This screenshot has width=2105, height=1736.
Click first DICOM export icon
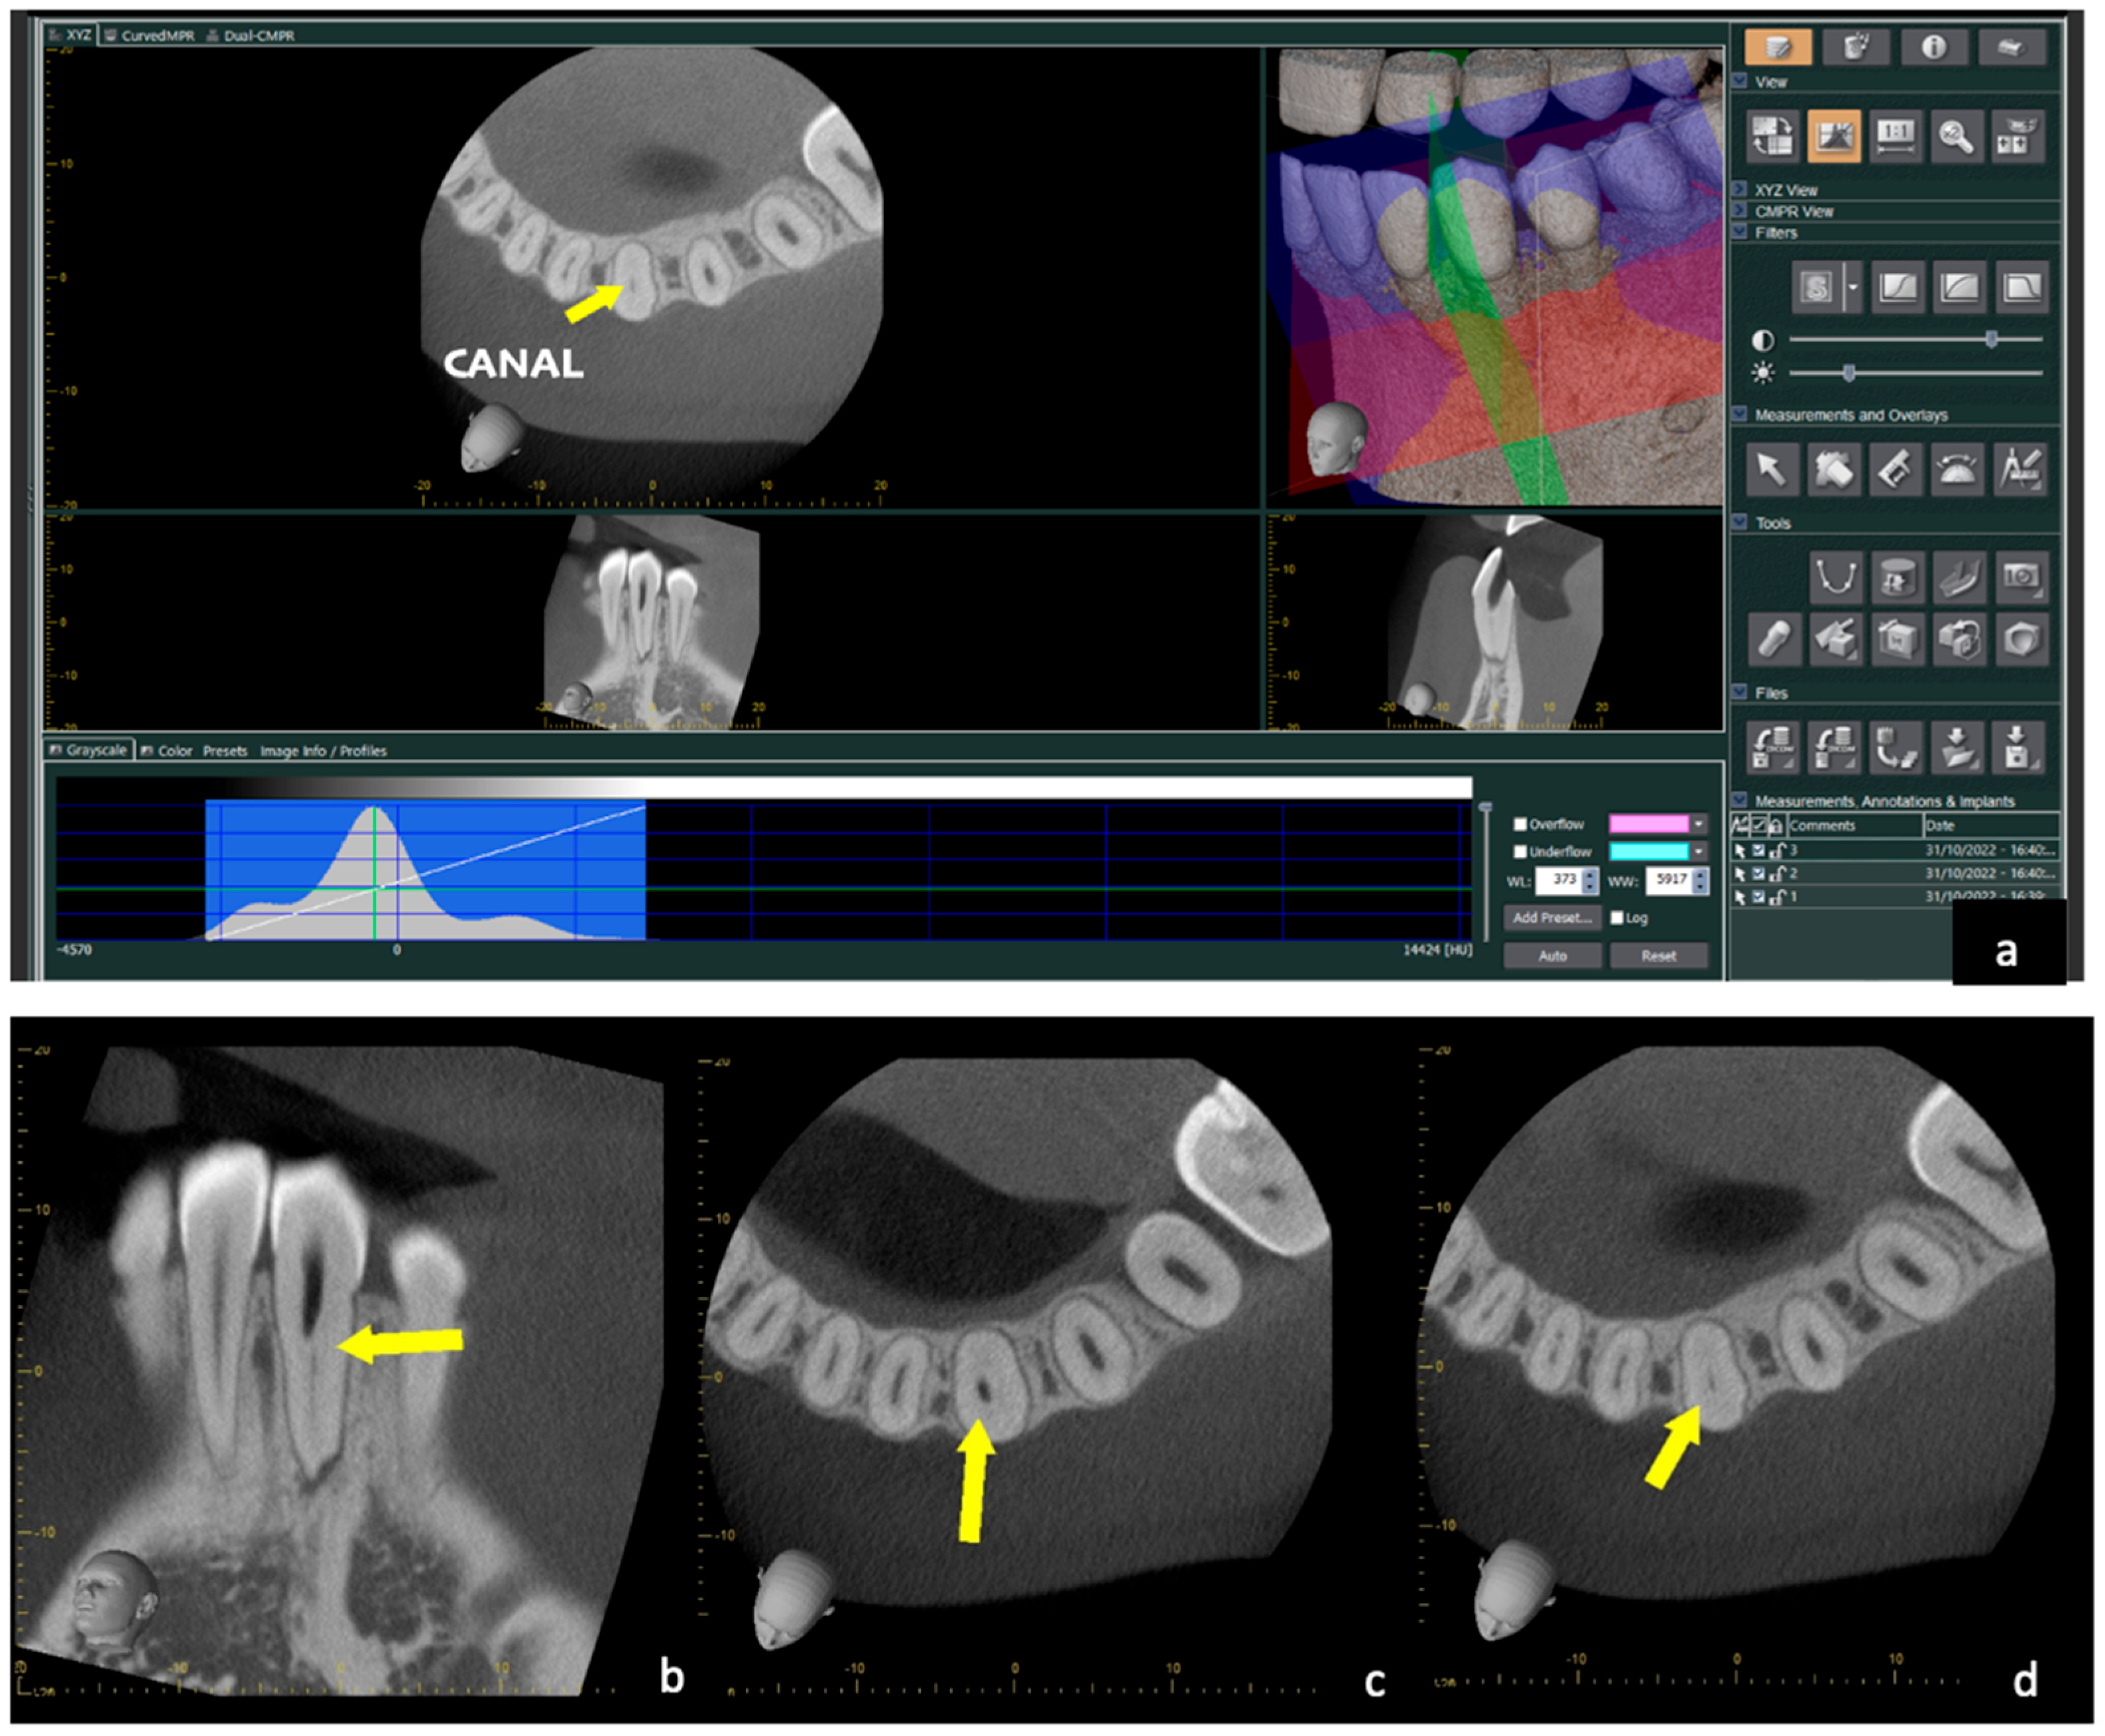coord(1773,747)
